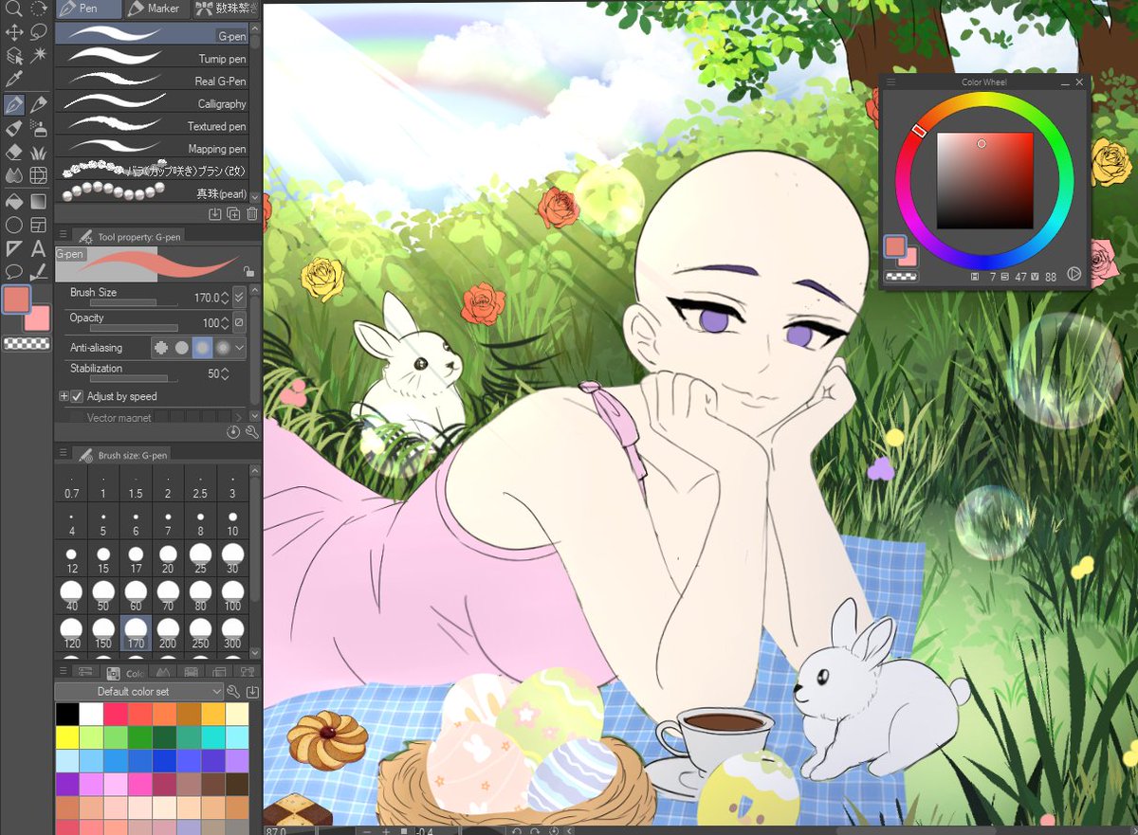This screenshot has height=835, width=1138.
Task: Select the G-pen sub tool
Action: point(152,35)
